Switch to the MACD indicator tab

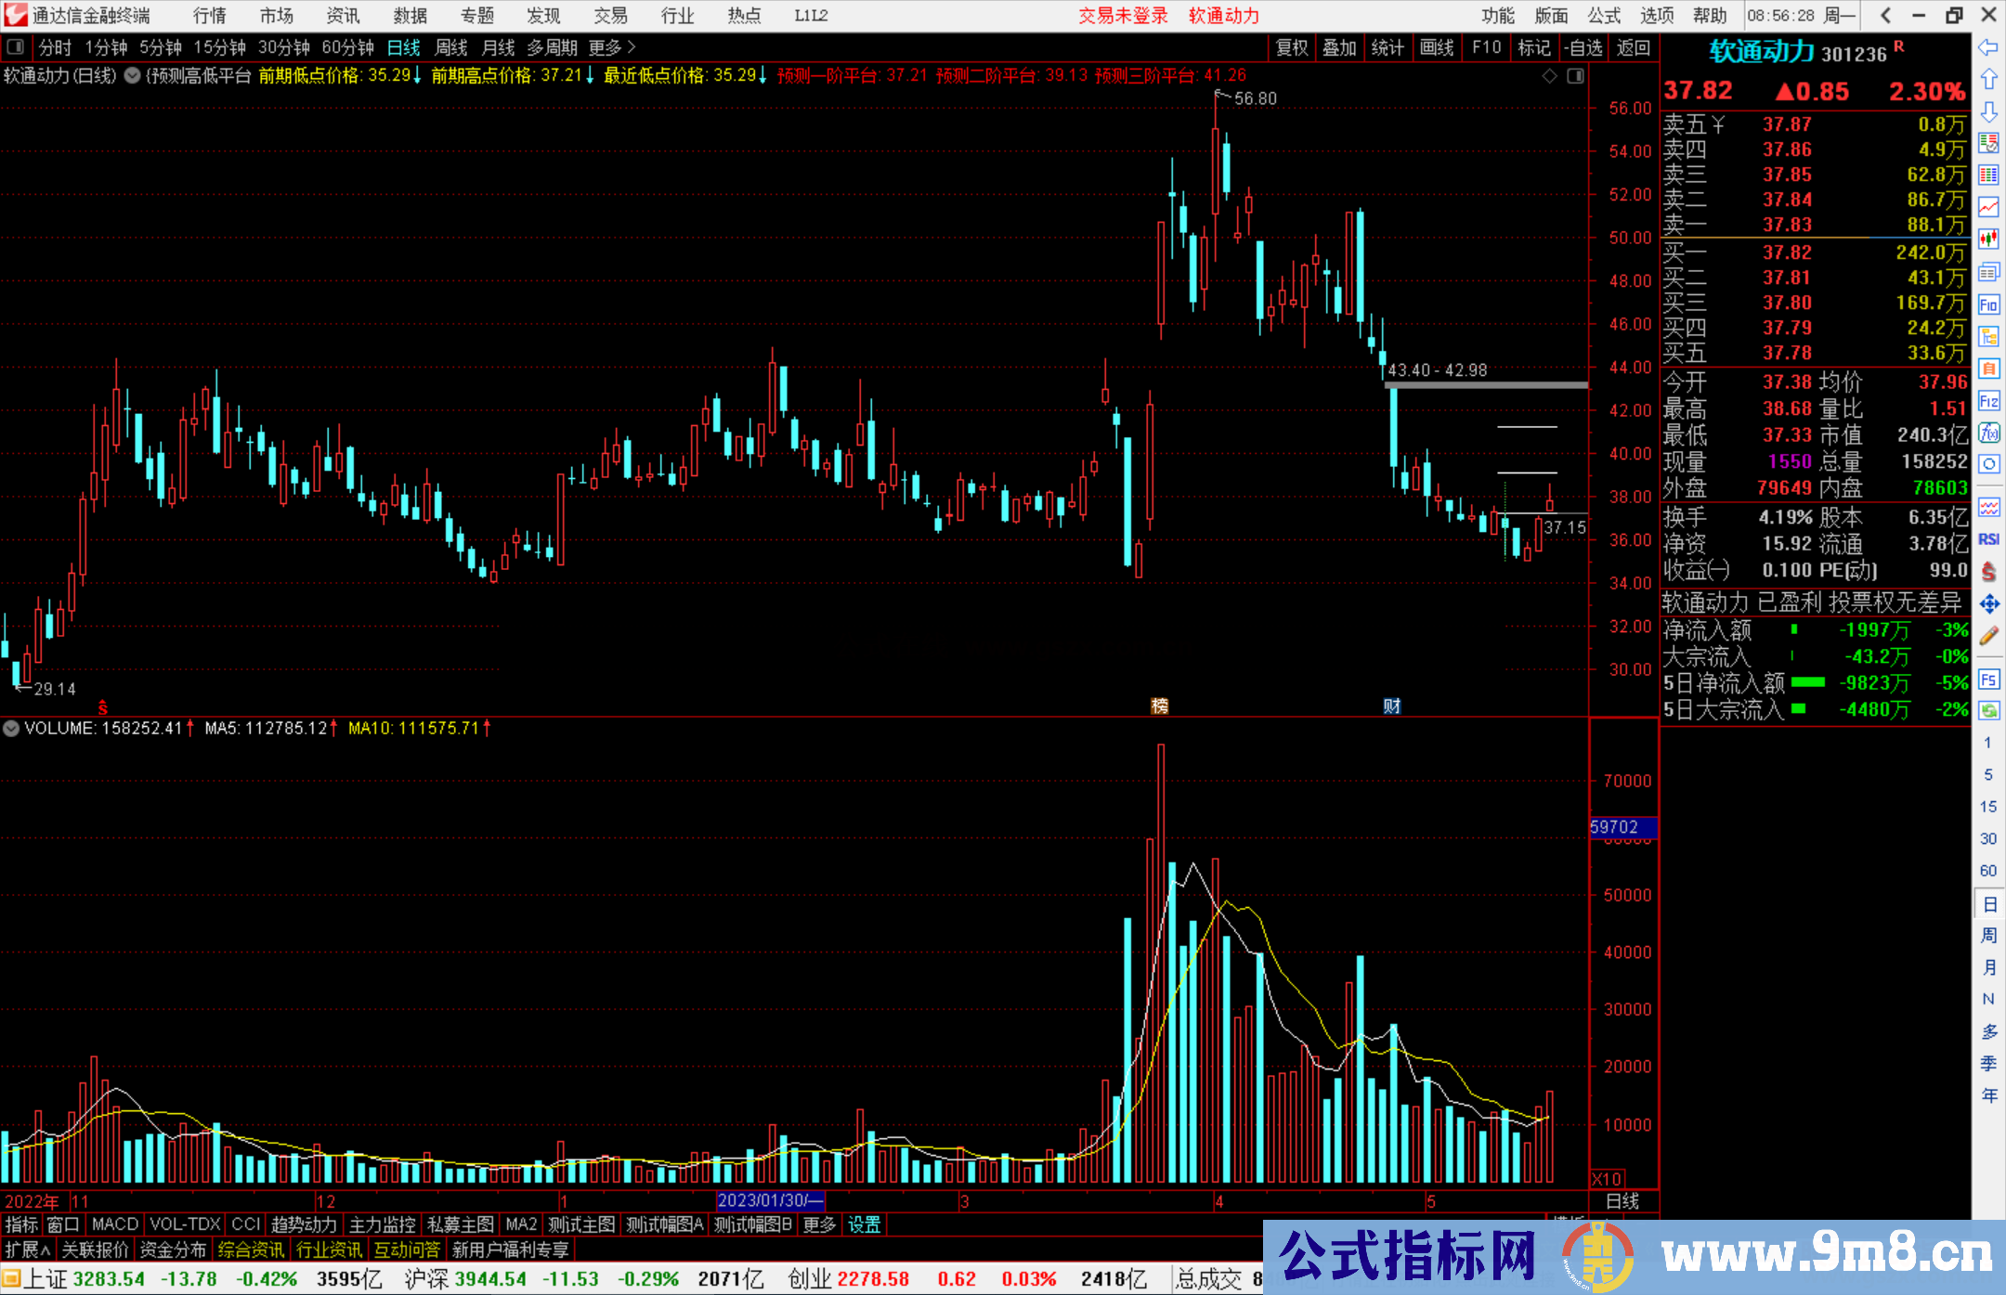114,1224
